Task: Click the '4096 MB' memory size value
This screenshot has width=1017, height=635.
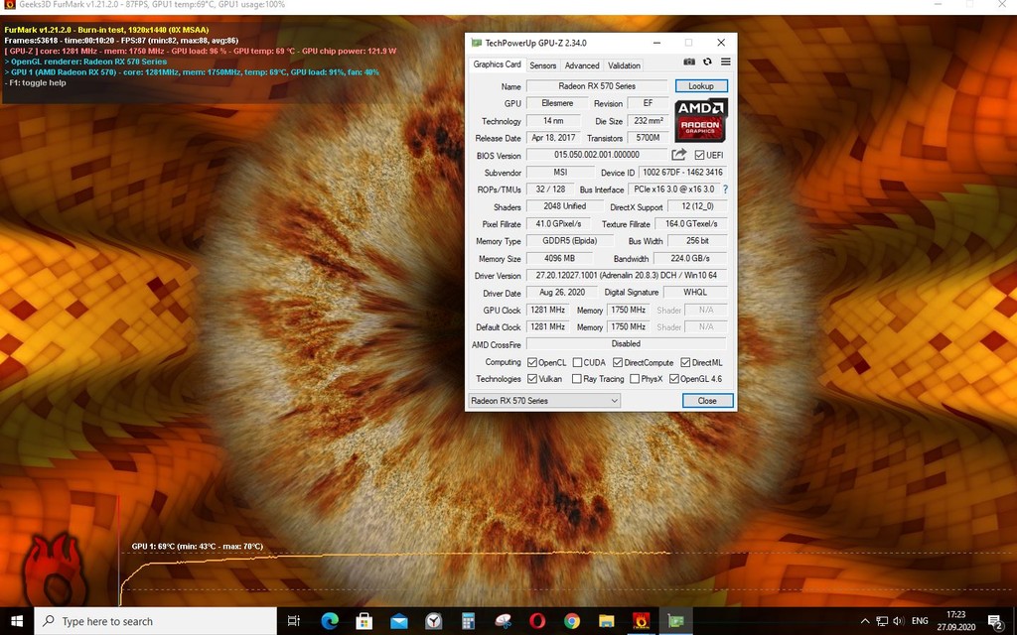Action: 559,258
